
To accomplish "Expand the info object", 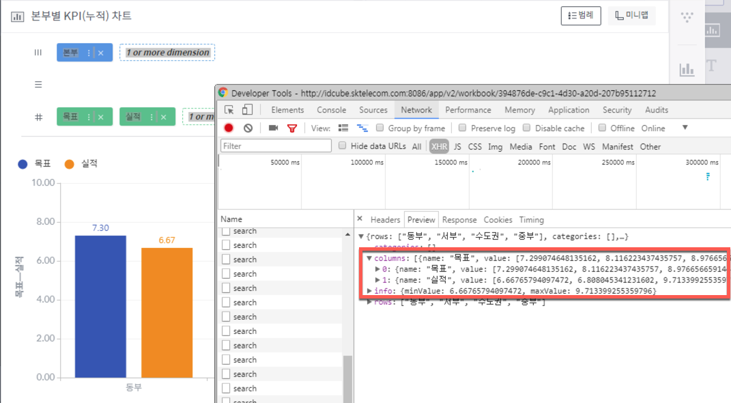I will (369, 290).
